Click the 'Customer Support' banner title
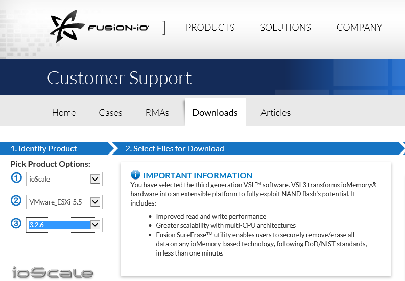Viewport: 405px width, 281px height. tap(120, 78)
